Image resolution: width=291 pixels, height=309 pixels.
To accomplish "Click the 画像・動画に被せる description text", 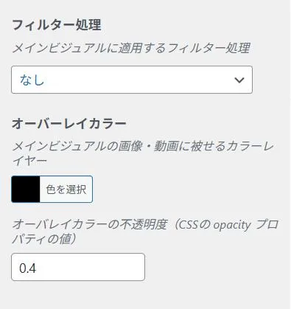I will (x=154, y=147).
